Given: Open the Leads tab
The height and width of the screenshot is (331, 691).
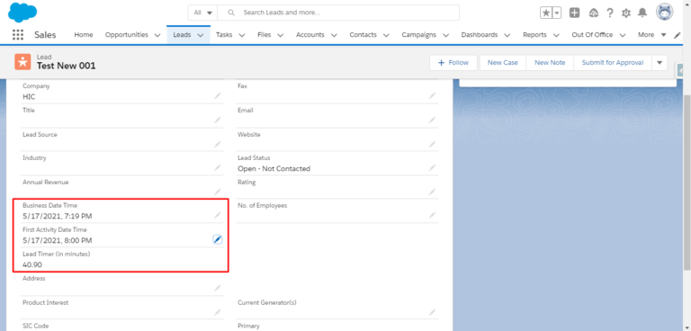Looking at the screenshot, I should [x=182, y=35].
